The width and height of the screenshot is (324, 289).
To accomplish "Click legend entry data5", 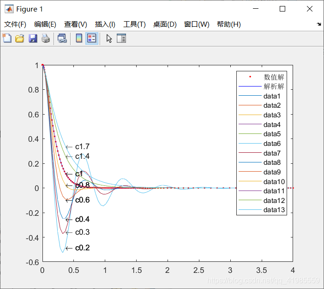I will coord(272,134).
